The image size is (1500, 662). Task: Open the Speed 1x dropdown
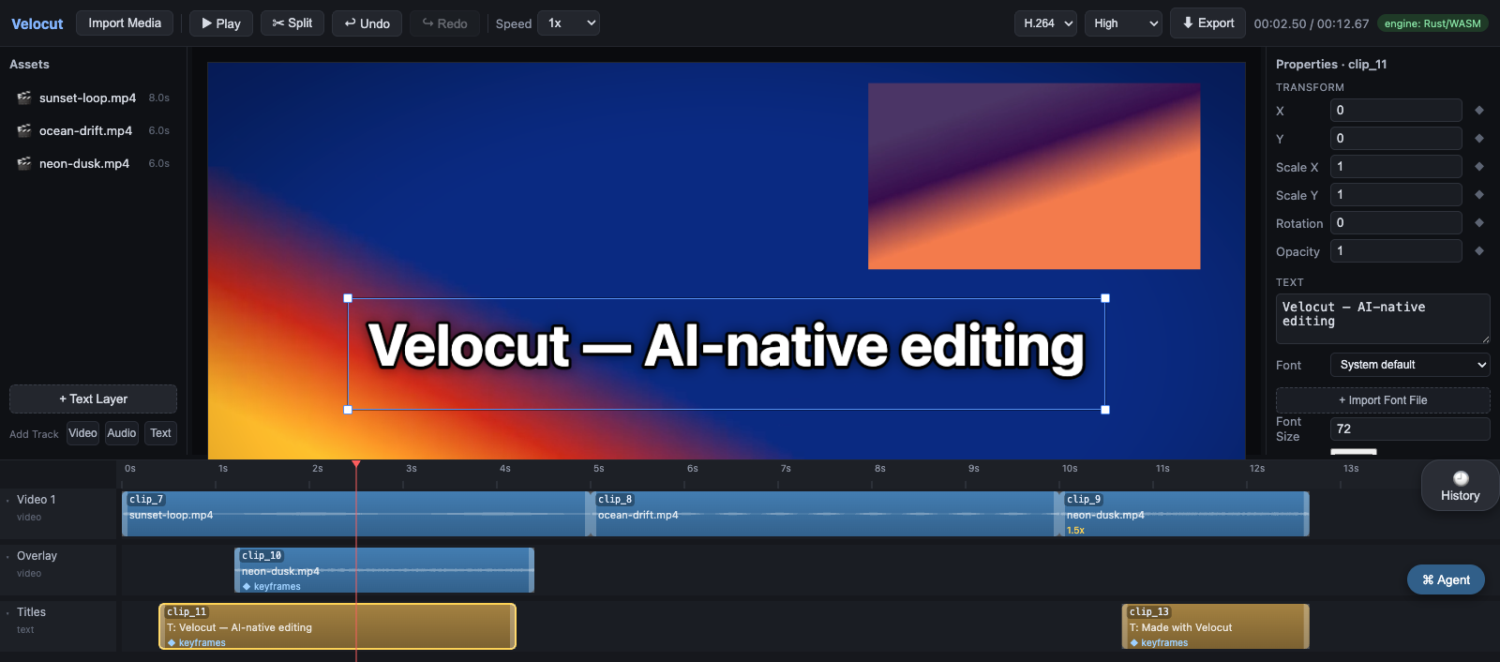pos(568,23)
